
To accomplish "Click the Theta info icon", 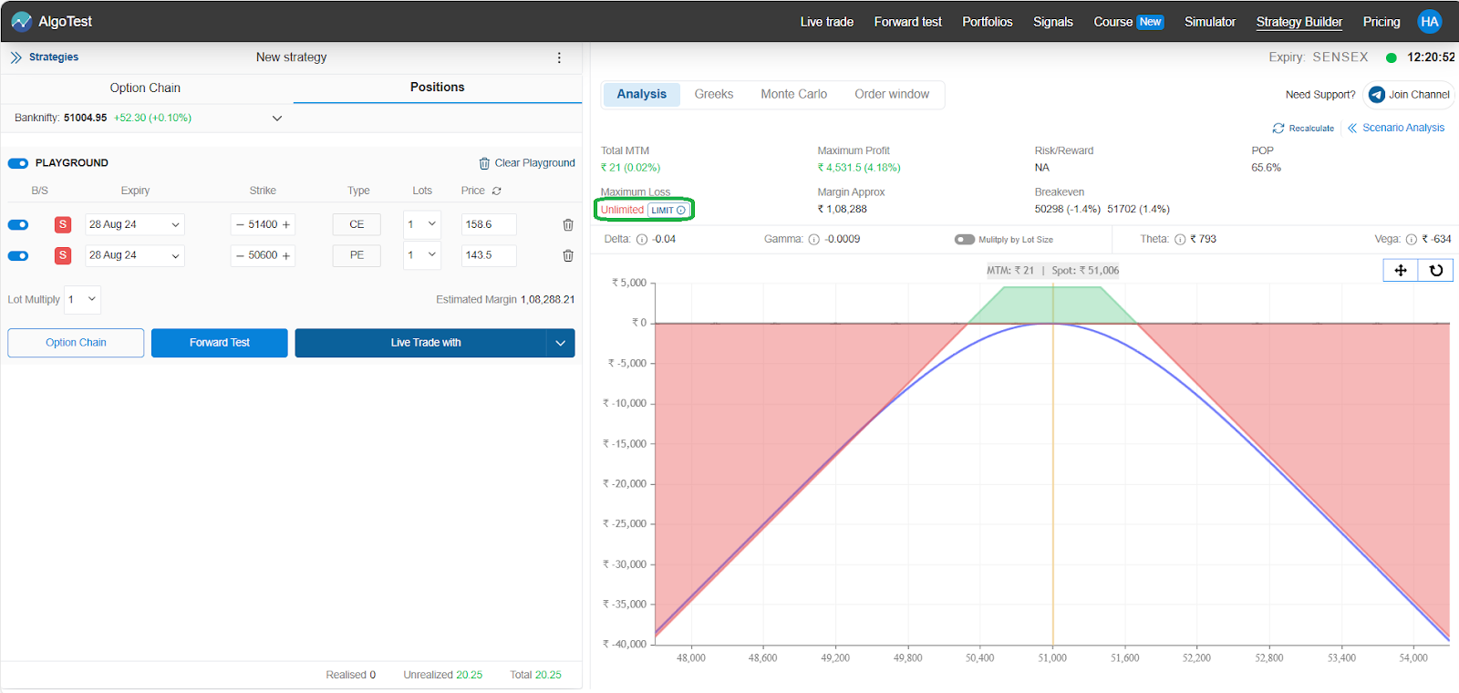I will point(1180,240).
